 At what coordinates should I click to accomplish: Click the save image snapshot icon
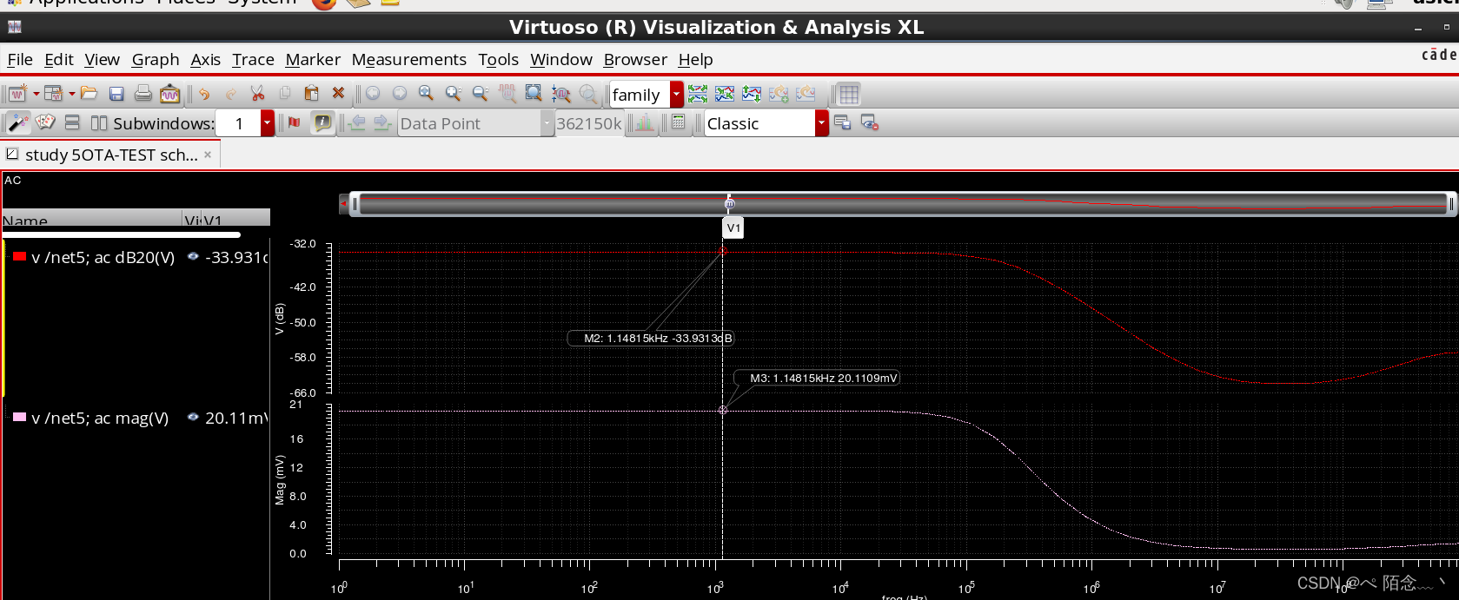coord(170,94)
